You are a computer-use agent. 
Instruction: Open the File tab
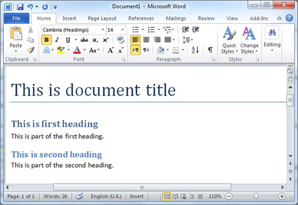(16, 19)
